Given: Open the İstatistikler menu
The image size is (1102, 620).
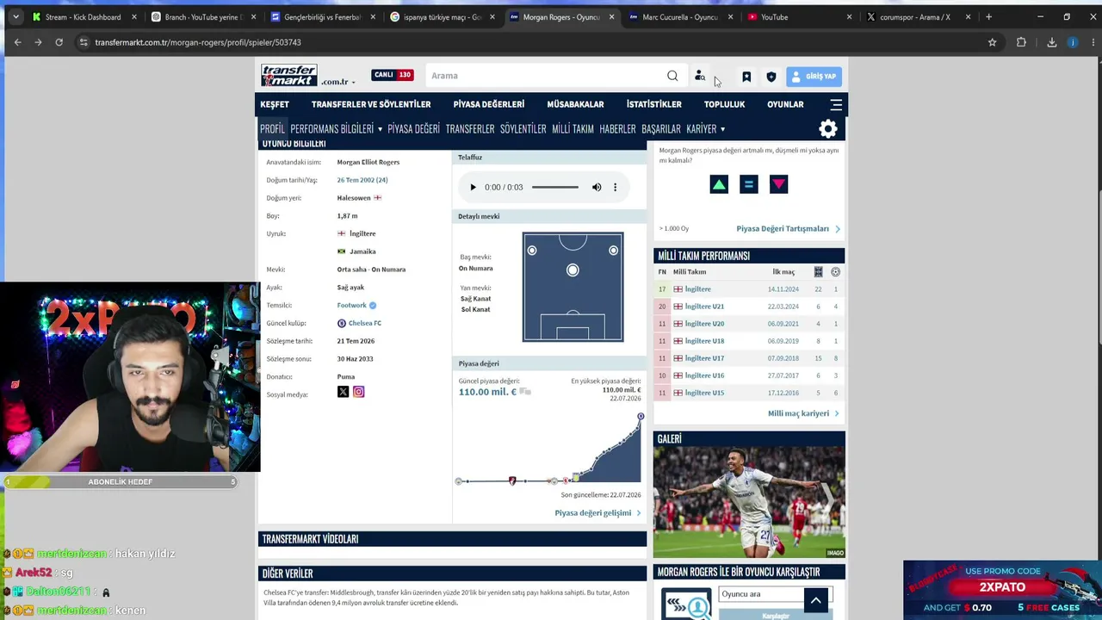Looking at the screenshot, I should point(654,104).
